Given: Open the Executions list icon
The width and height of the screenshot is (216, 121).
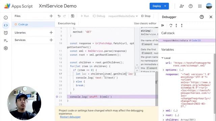Looking at the screenshot, I should pyautogui.click(x=6, y=41).
